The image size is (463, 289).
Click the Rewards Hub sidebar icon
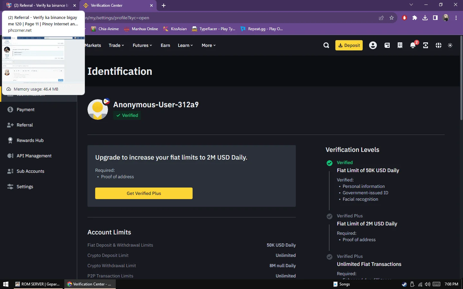click(x=10, y=140)
